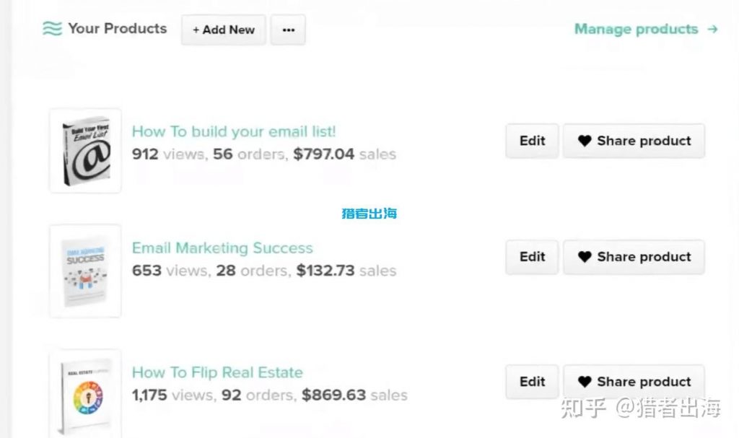Click the 1,175 views statistic
The width and height of the screenshot is (739, 438).
tap(172, 395)
